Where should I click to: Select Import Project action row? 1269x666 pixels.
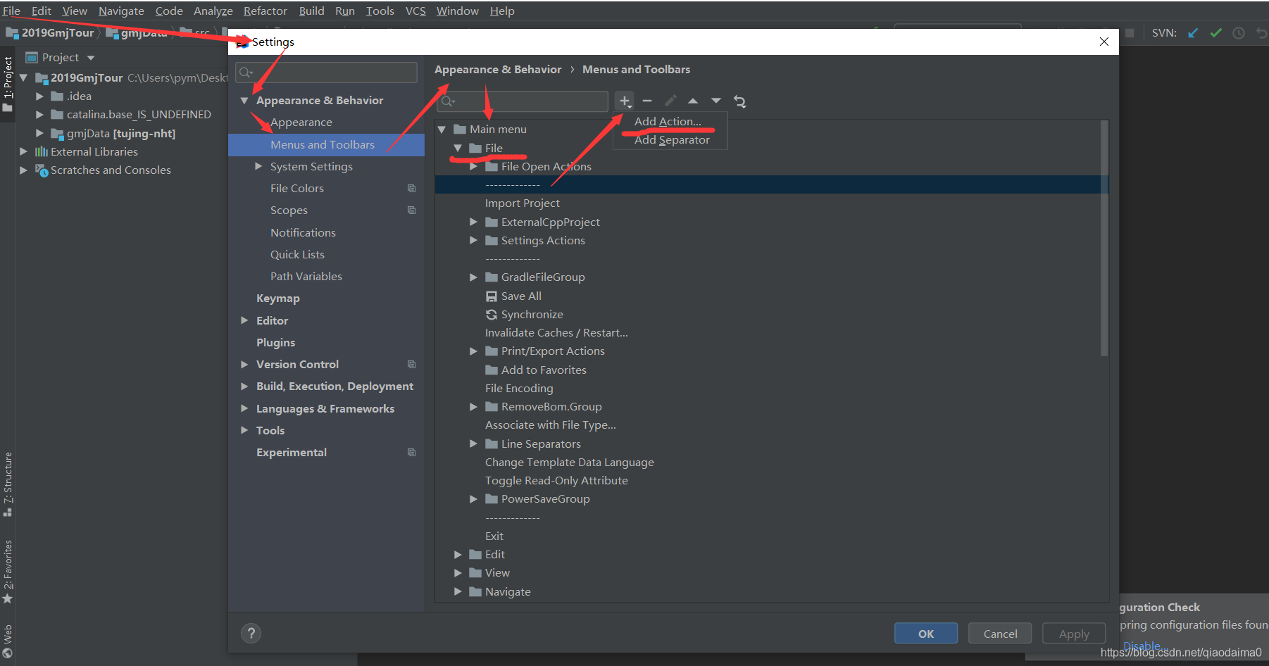[523, 203]
